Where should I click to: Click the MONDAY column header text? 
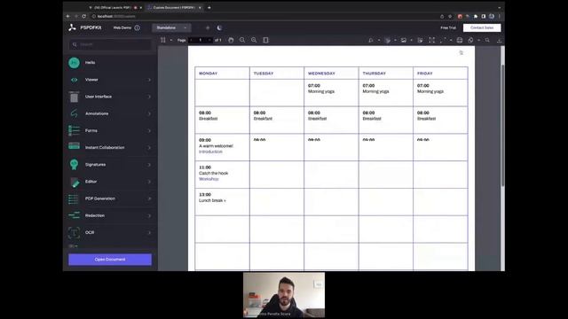pyautogui.click(x=208, y=74)
